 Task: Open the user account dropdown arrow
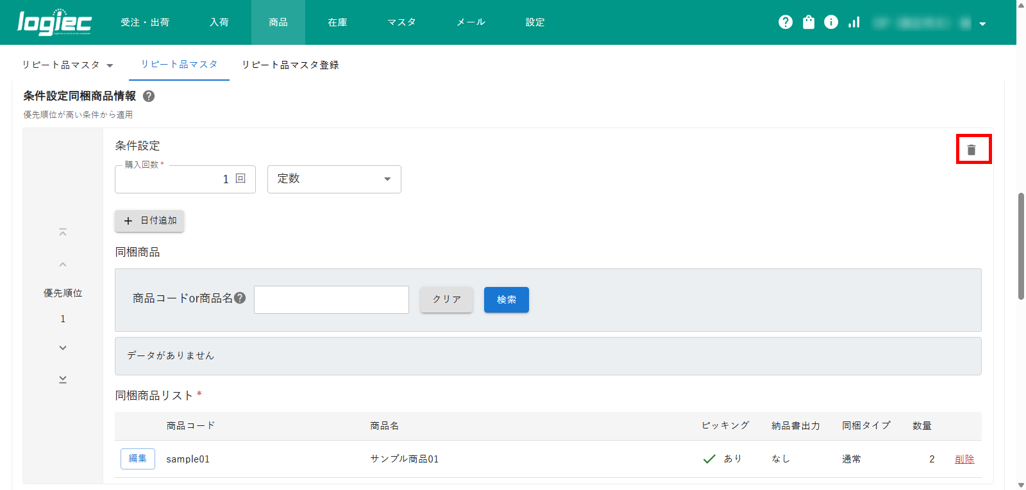click(x=982, y=24)
